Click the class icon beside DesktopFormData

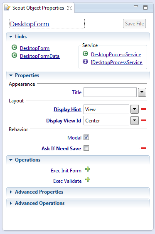[14, 55]
